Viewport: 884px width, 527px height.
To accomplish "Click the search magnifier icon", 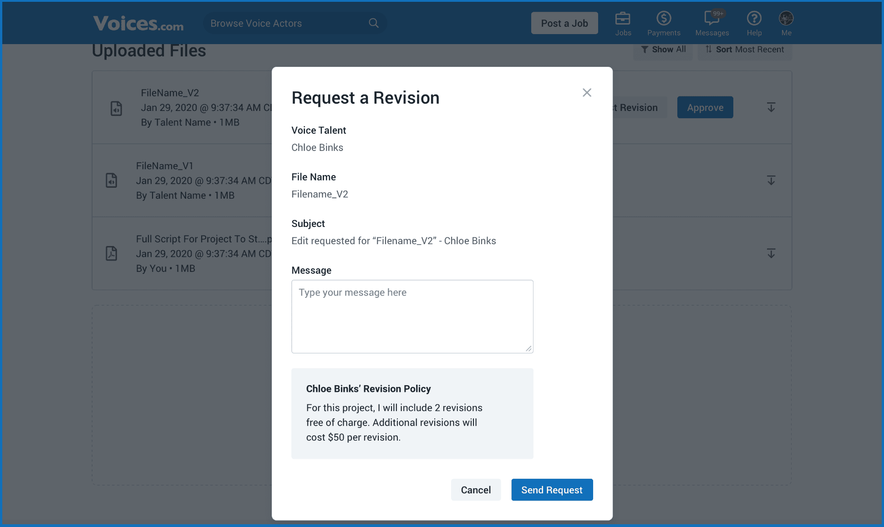I will pos(373,23).
